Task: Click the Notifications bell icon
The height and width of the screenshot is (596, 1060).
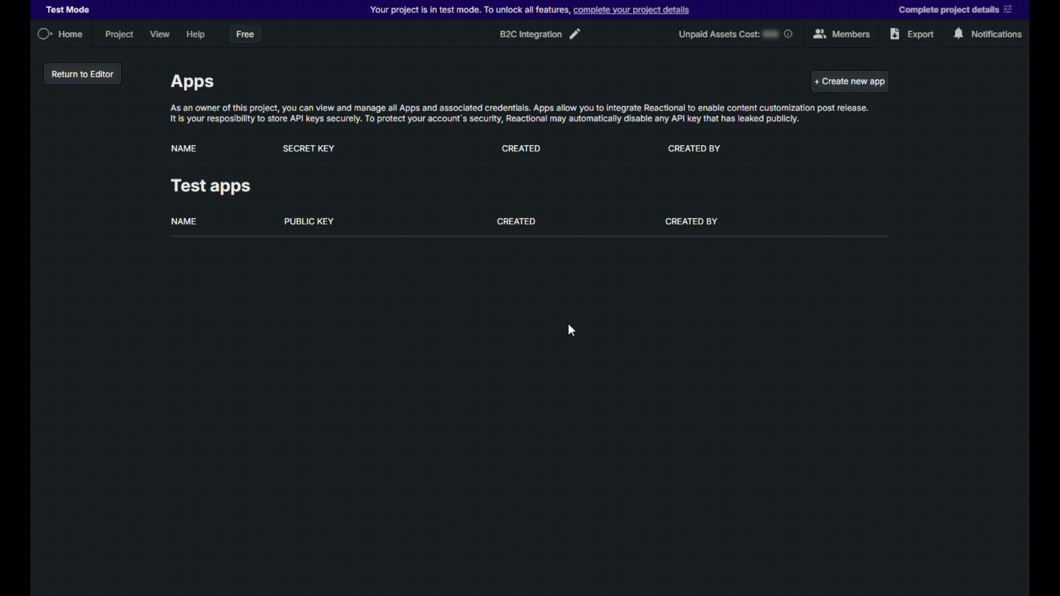Action: pos(958,34)
